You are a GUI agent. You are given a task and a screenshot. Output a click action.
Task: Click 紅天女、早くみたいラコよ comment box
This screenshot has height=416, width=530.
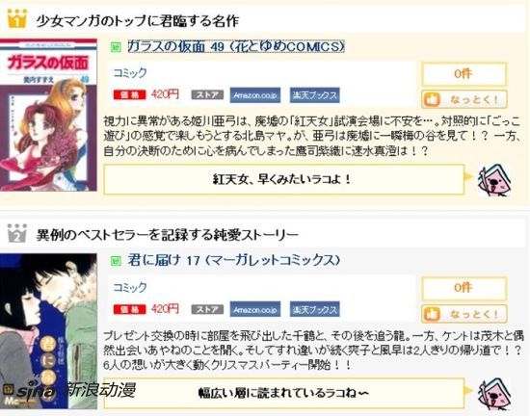[284, 180]
